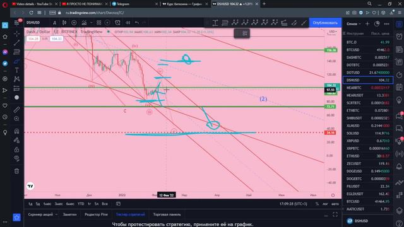Select the trend line drawing tool in left sidebar
This screenshot has height=227, width=404.
17,43
